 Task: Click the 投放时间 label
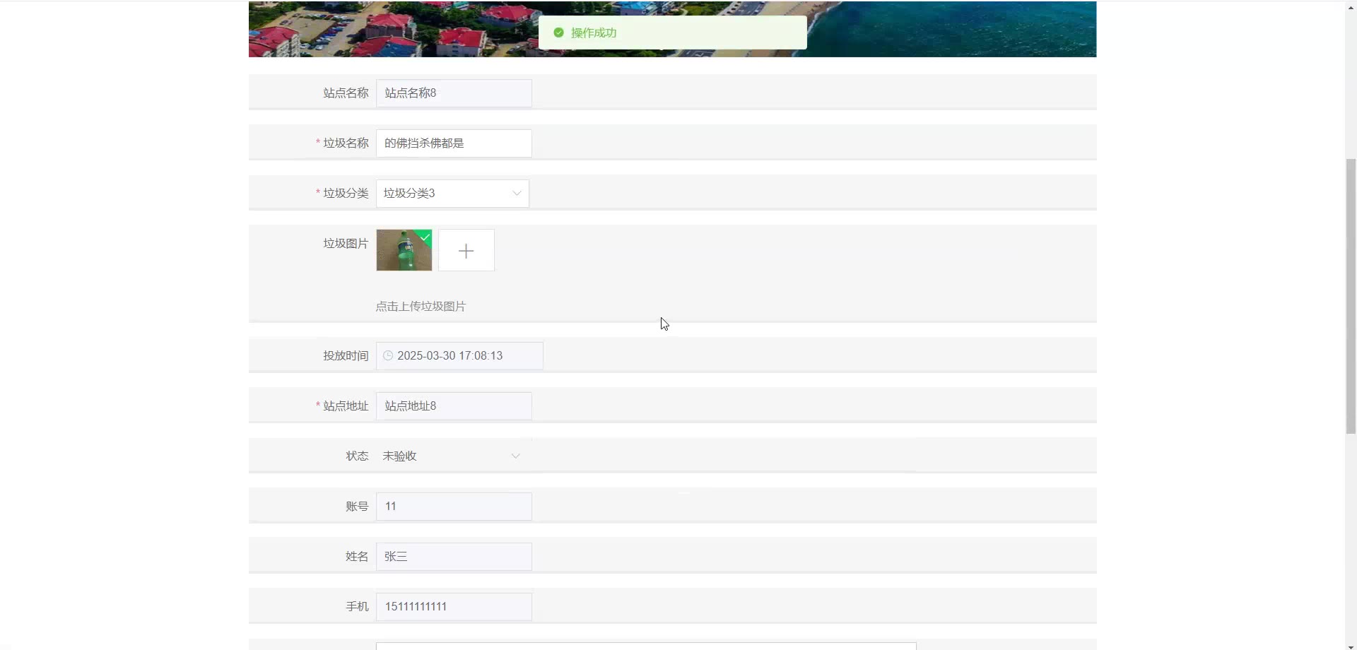tap(346, 356)
